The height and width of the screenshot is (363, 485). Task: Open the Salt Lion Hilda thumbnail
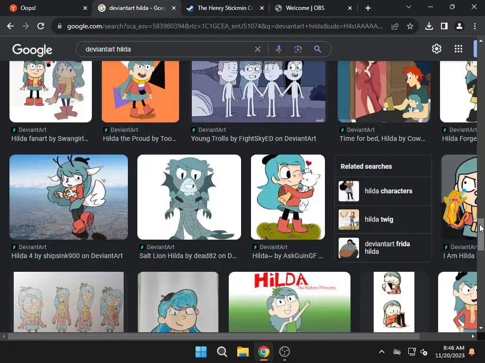(189, 197)
